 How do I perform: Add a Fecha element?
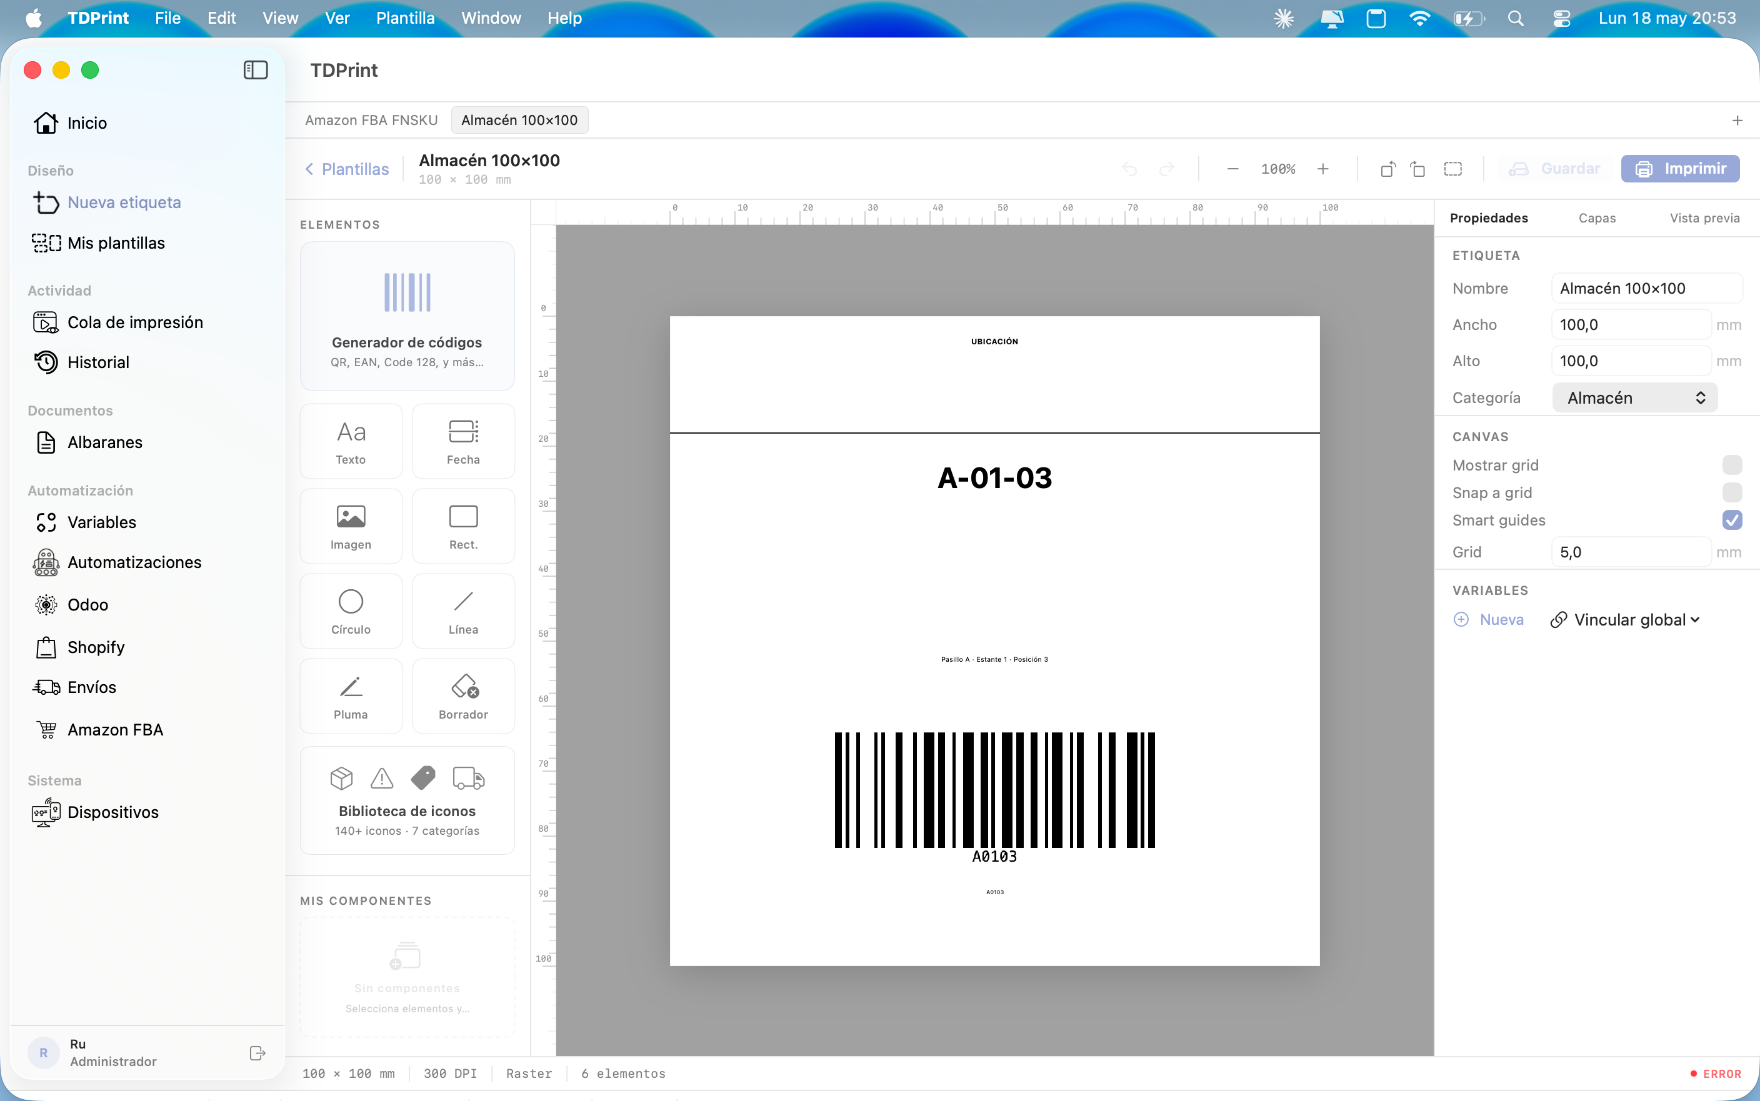463,441
